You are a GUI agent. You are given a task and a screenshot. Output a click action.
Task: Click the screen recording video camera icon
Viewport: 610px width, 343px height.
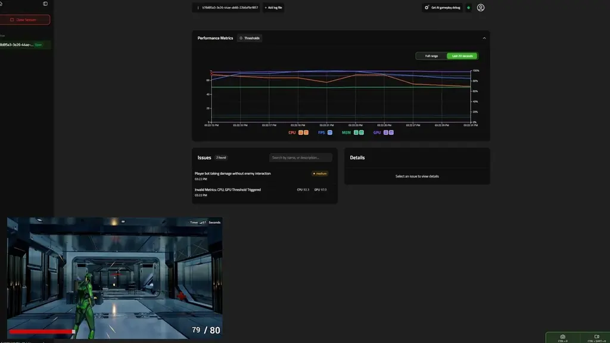(597, 336)
